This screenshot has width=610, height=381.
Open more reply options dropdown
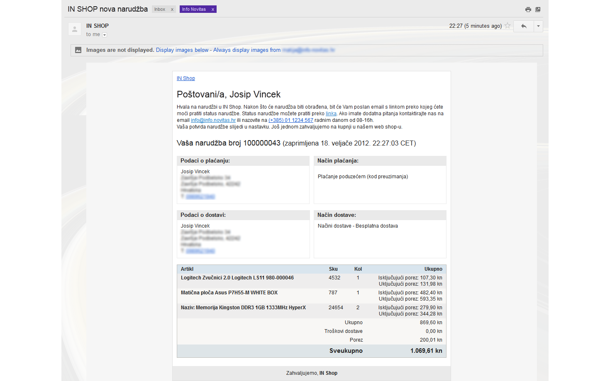click(538, 26)
